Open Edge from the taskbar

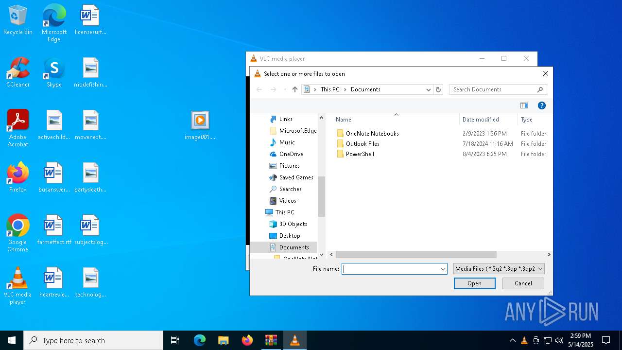[200, 340]
